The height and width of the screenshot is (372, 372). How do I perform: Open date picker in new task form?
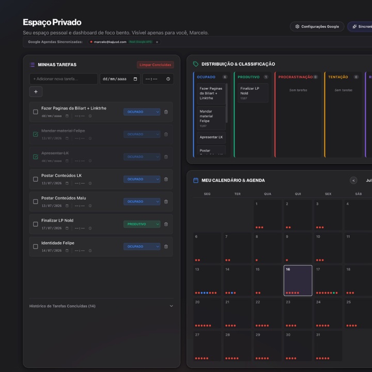pos(135,79)
